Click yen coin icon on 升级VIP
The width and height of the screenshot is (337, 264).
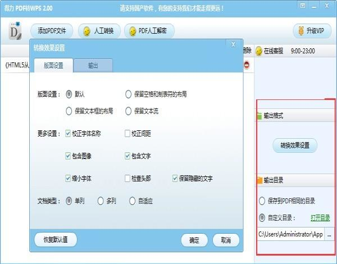coord(301,31)
